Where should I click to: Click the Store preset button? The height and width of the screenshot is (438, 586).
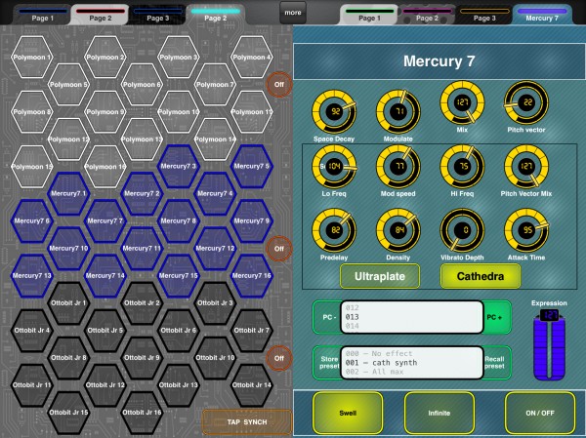pyautogui.click(x=328, y=363)
